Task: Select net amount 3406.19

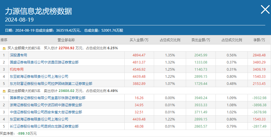Action: tap(259, 69)
